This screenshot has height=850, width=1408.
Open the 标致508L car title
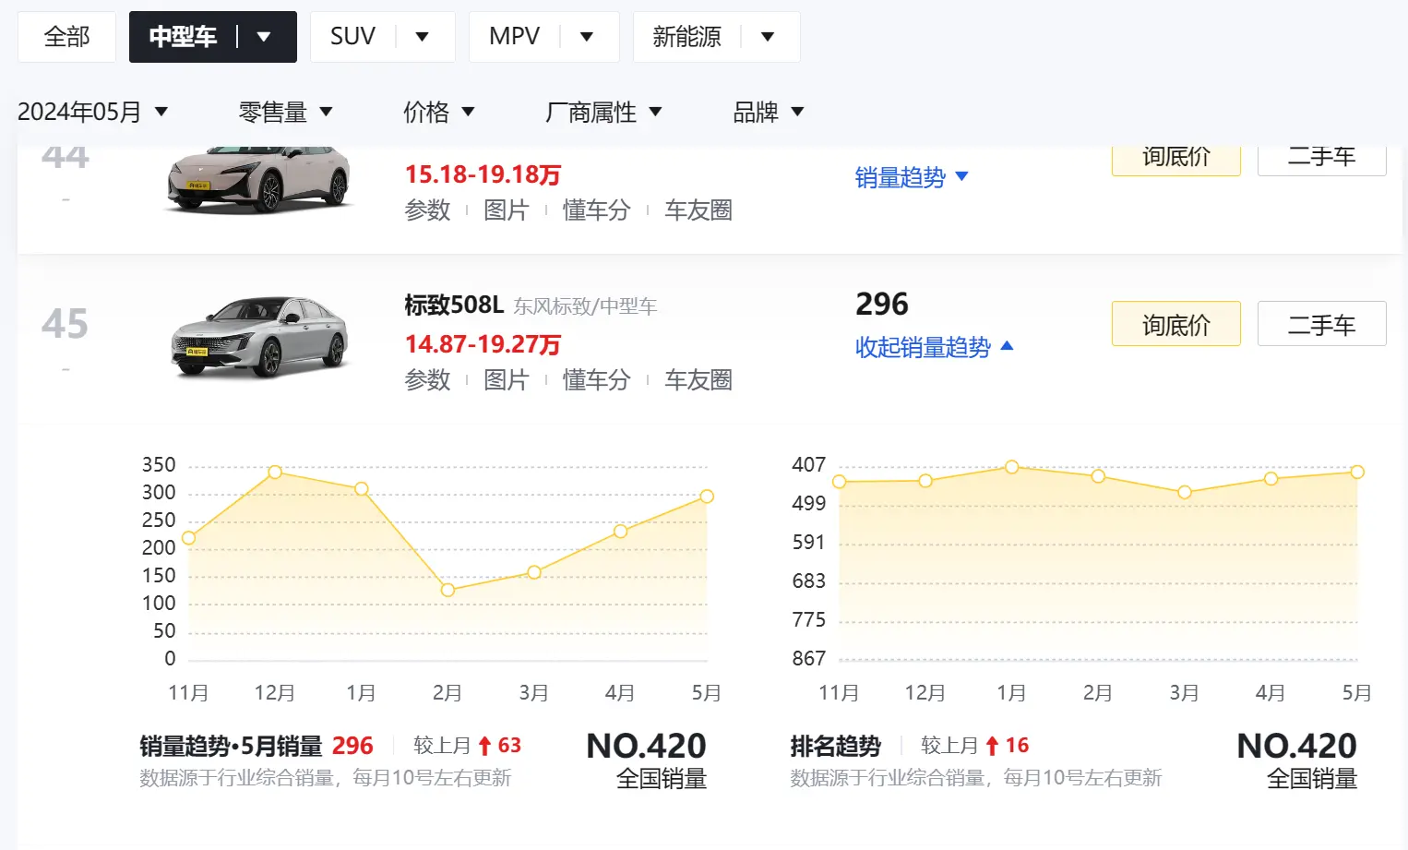click(x=454, y=305)
